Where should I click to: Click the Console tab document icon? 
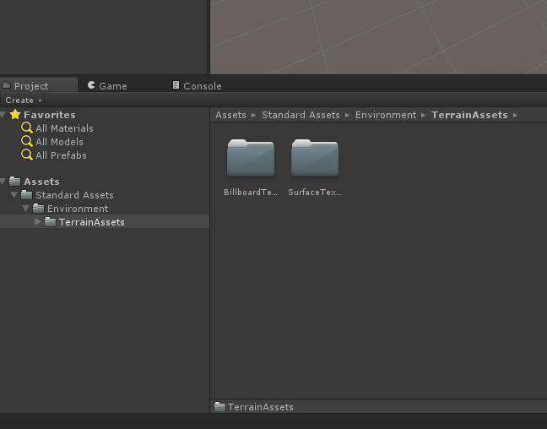(x=176, y=84)
